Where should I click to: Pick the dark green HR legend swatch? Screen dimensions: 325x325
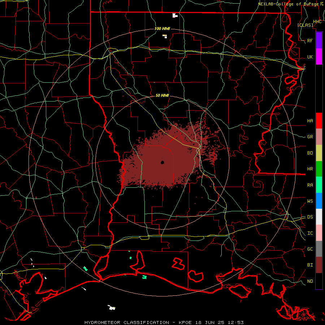(x=319, y=169)
